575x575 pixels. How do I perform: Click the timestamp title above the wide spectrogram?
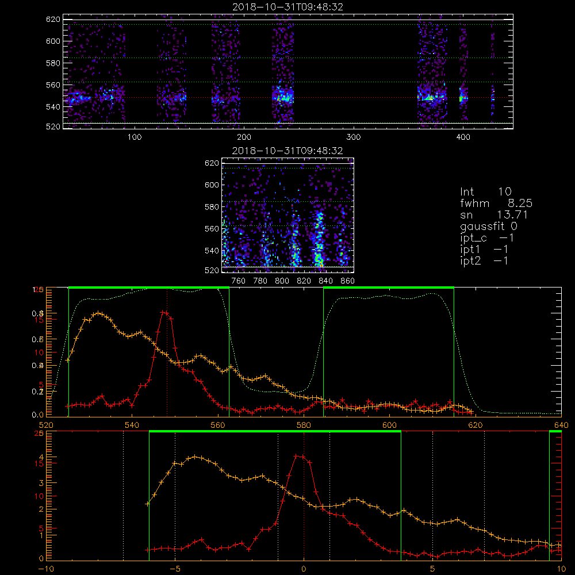(287, 7)
